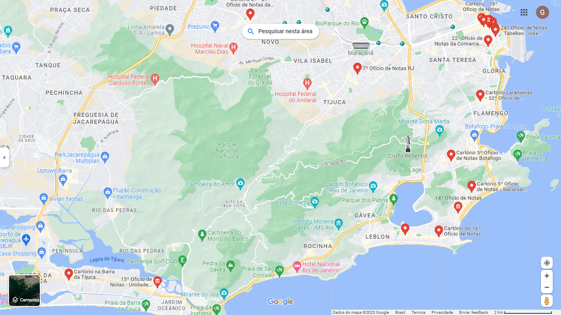Open the Privacidade link
The height and width of the screenshot is (315, 561).
coord(442,313)
